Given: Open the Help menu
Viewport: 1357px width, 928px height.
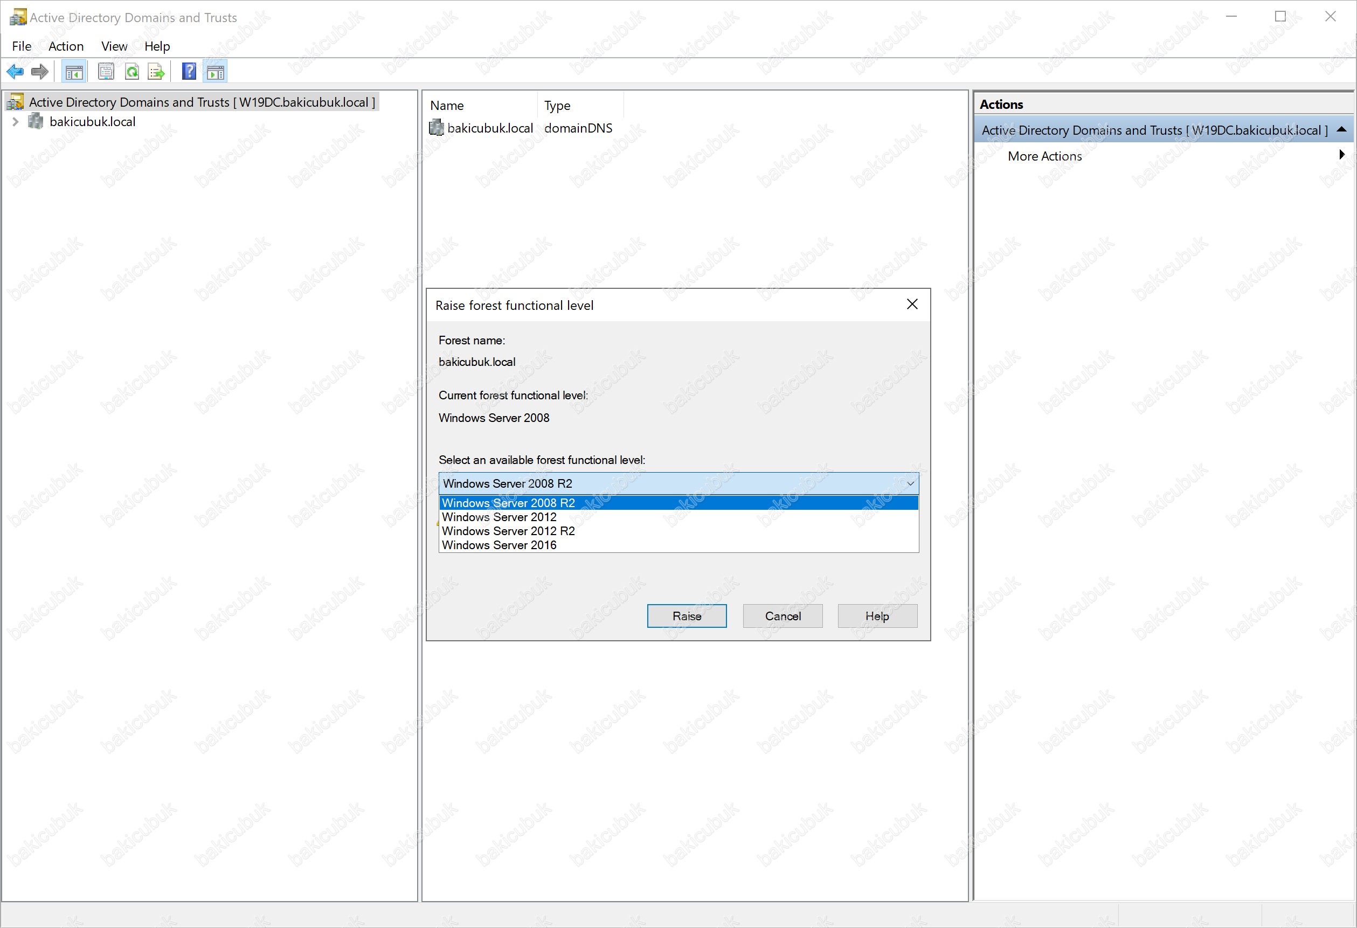Looking at the screenshot, I should pyautogui.click(x=157, y=46).
